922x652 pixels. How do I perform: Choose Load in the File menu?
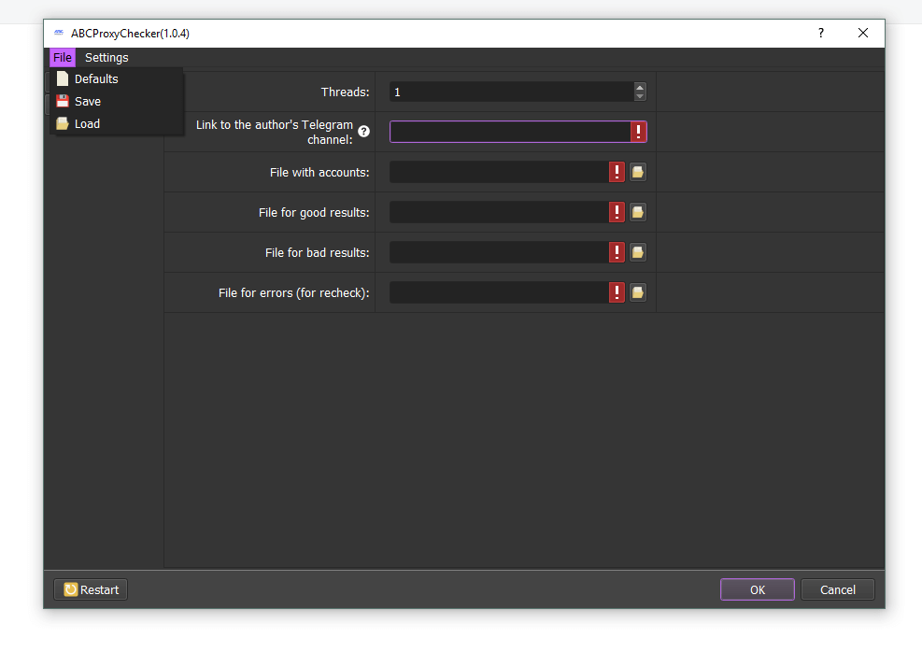click(x=87, y=123)
